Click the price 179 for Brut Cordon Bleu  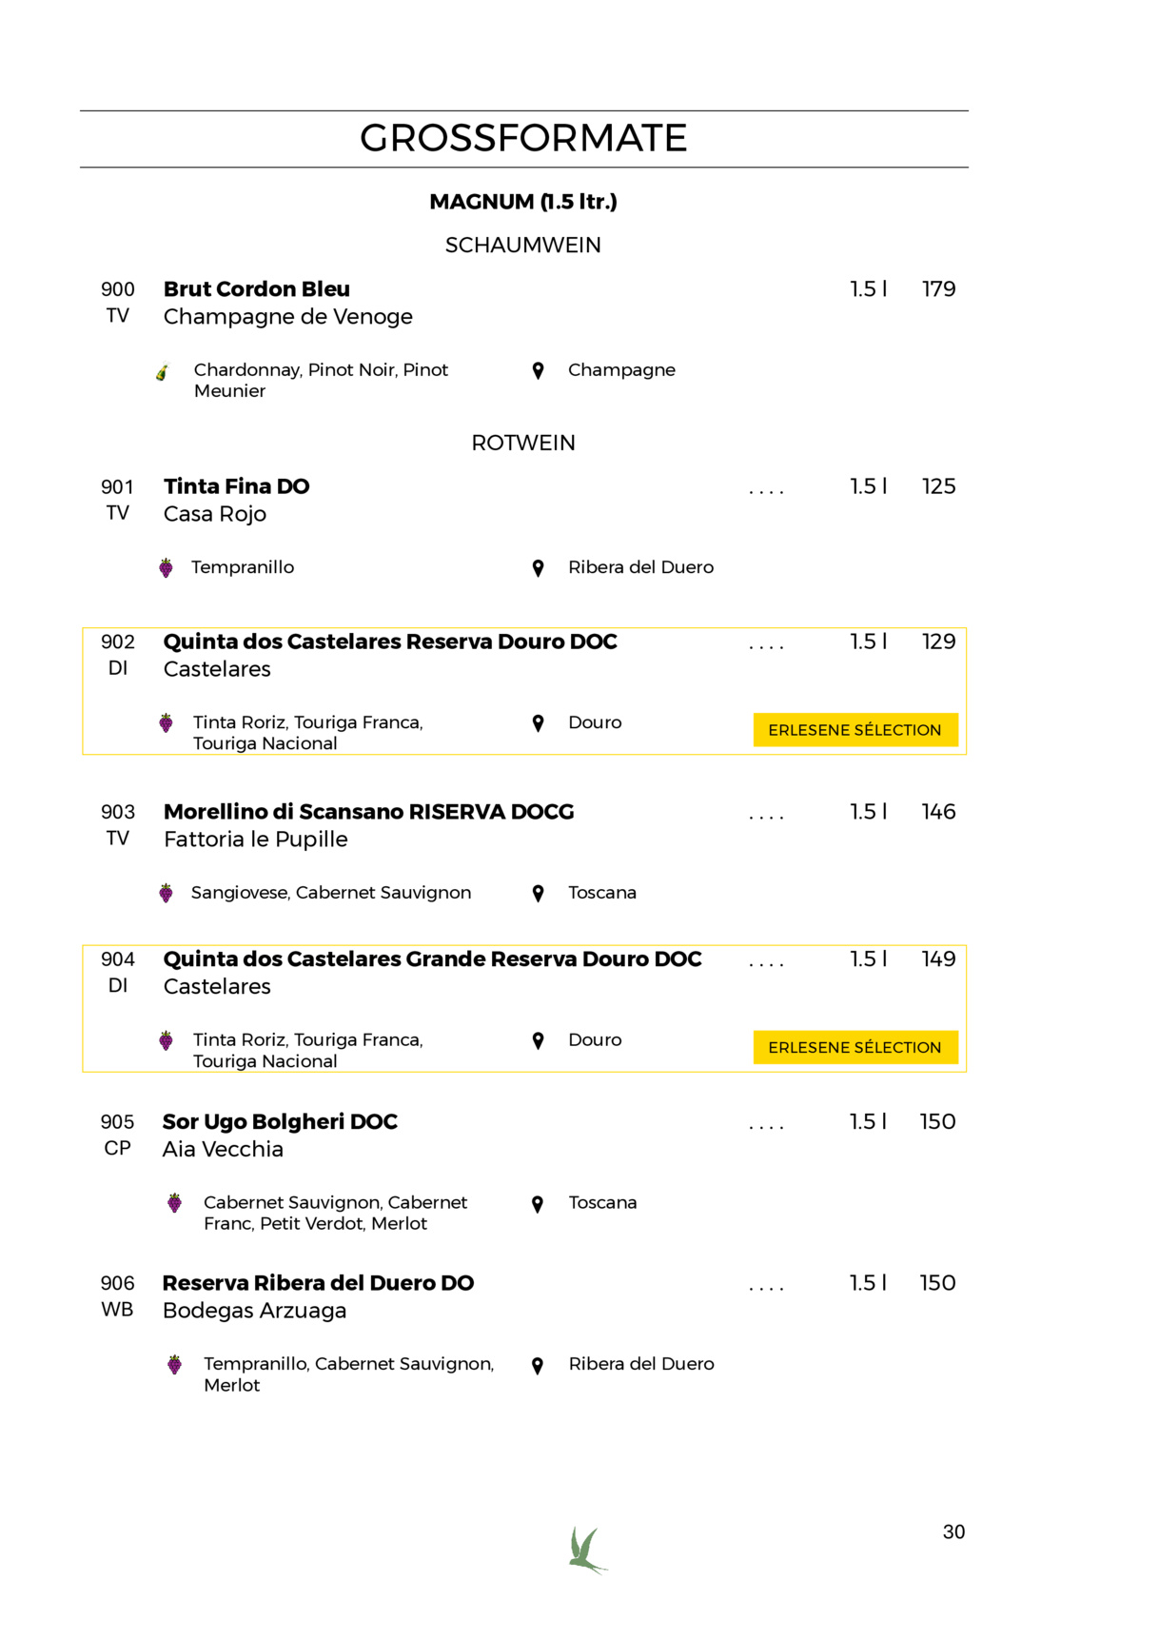tap(938, 289)
